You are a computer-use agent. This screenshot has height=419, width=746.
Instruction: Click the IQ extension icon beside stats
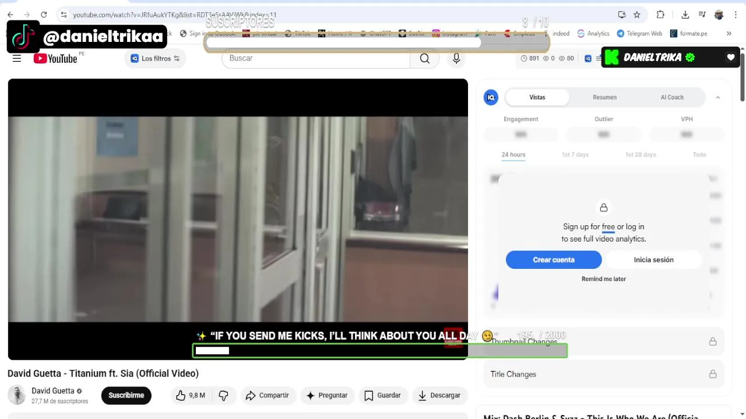point(588,58)
